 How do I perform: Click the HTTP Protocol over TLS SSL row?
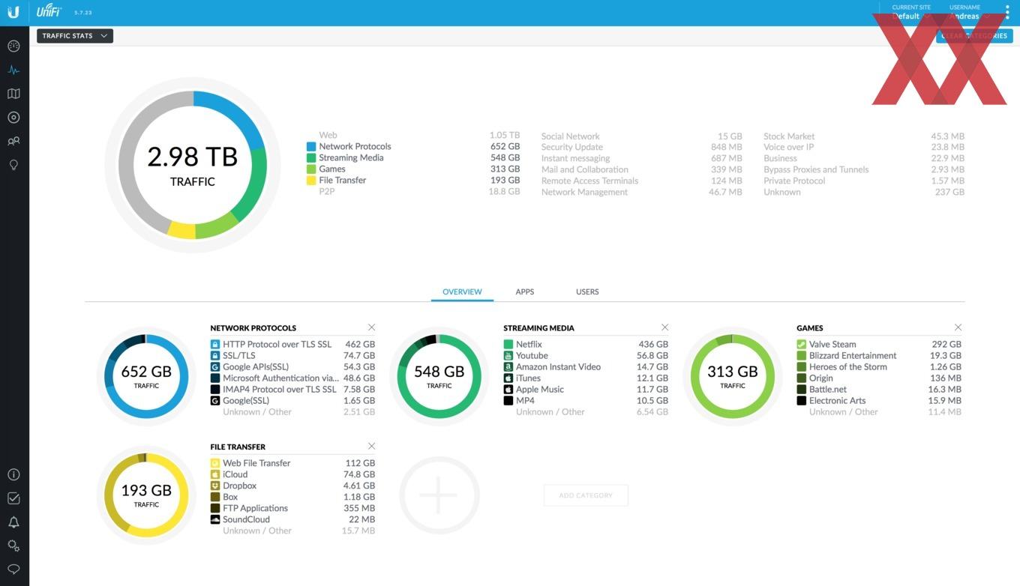292,345
